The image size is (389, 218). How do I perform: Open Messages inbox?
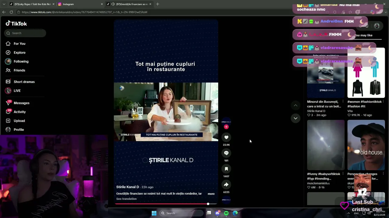coord(21,103)
